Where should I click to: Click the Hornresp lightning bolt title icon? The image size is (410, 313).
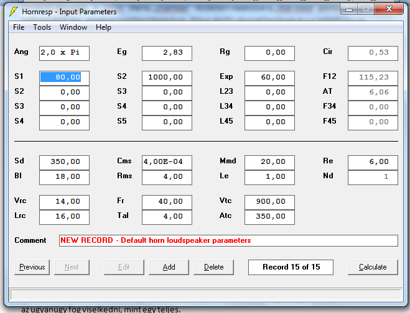tap(13, 12)
